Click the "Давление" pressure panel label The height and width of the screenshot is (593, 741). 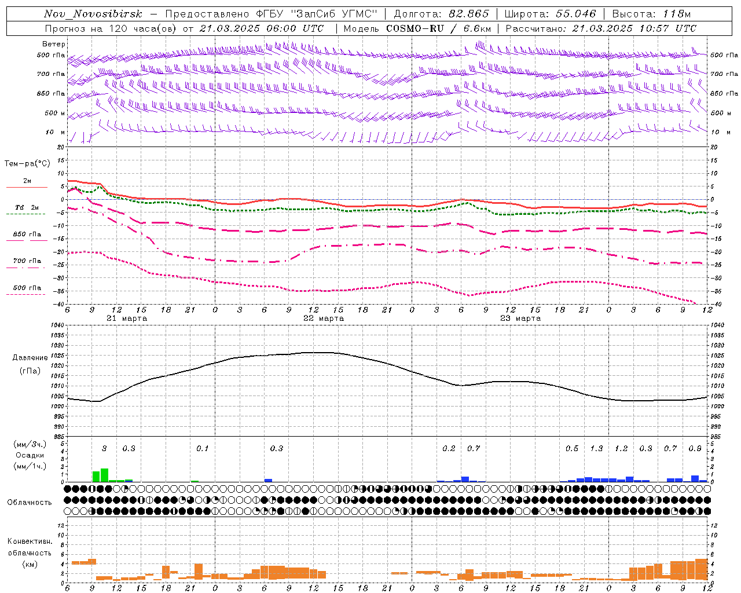click(x=30, y=358)
